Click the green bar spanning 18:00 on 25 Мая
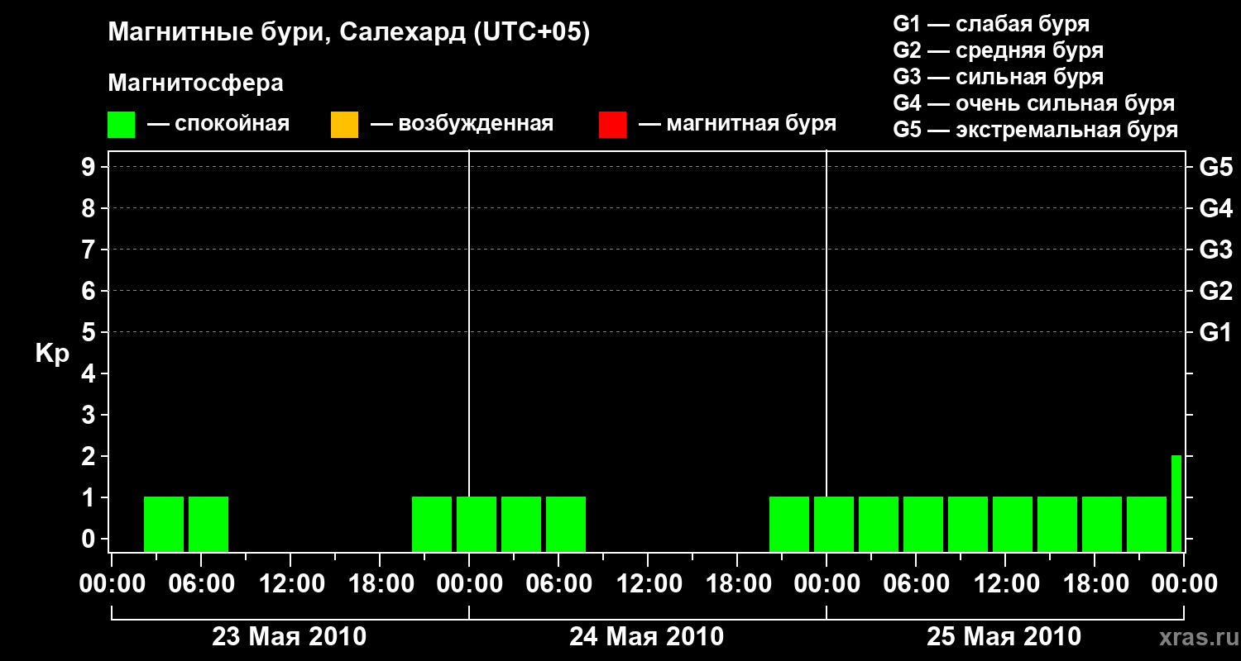Screen dimensions: 1241x661 (x=1102, y=524)
